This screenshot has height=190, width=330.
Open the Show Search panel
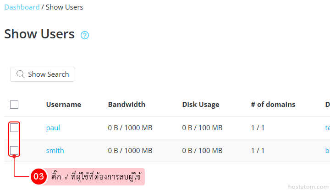pyautogui.click(x=43, y=74)
